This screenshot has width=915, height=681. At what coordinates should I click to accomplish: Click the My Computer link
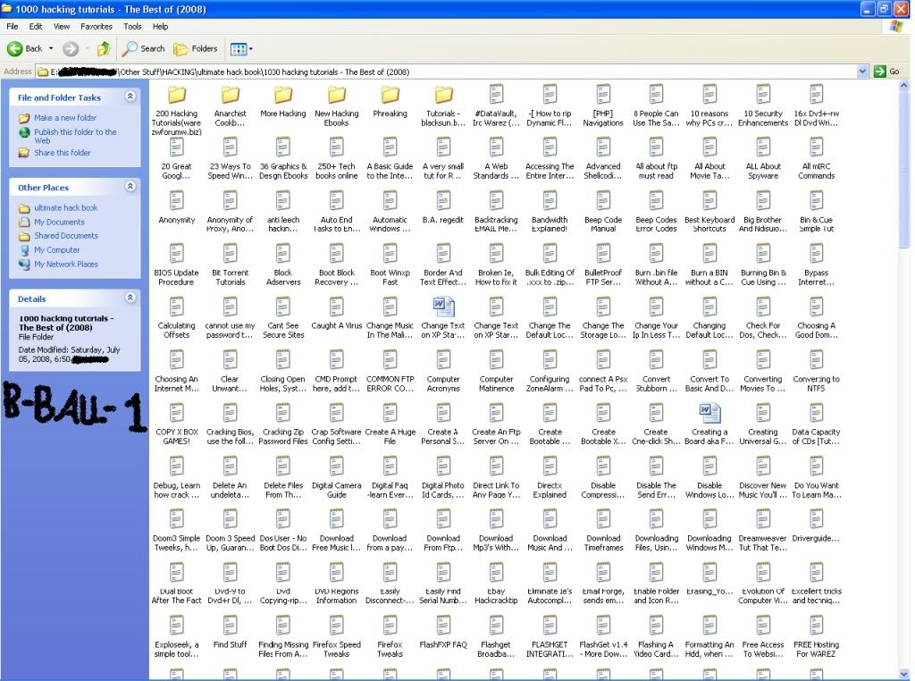[x=57, y=250]
